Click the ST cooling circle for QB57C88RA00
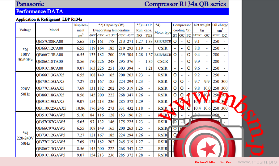 click(x=175, y=42)
